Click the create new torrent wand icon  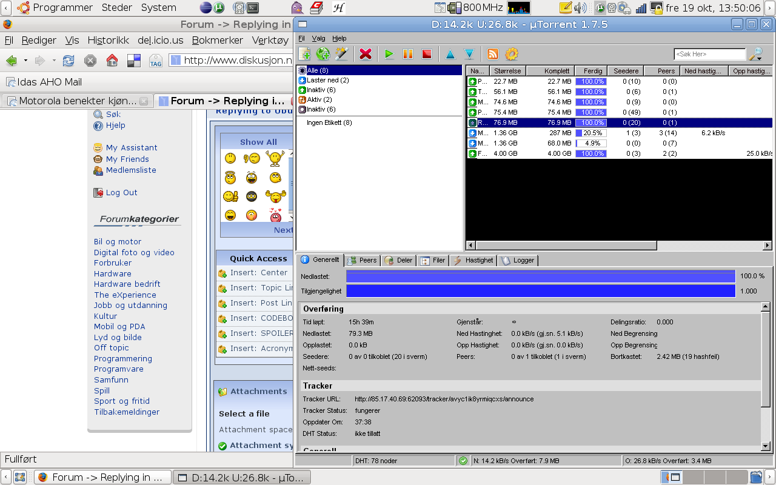click(x=341, y=54)
